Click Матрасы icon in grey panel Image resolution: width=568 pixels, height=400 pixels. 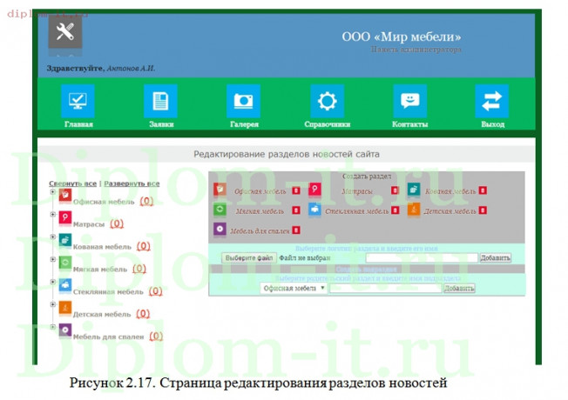(314, 190)
